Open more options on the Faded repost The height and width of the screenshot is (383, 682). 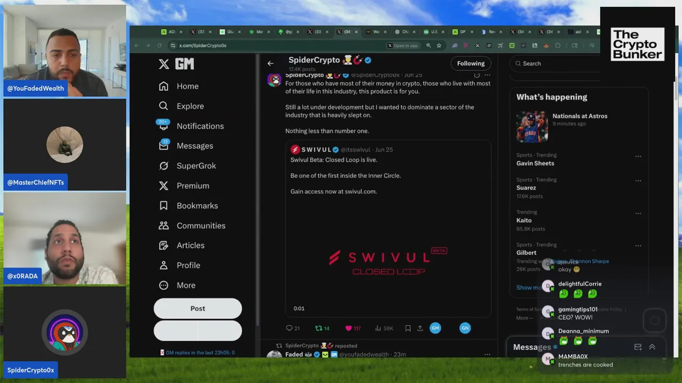click(487, 354)
